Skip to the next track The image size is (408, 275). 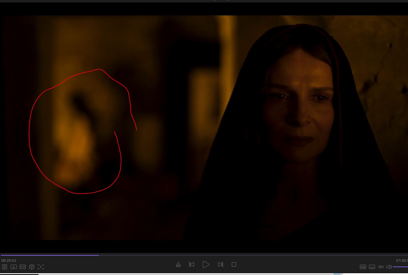[221, 265]
